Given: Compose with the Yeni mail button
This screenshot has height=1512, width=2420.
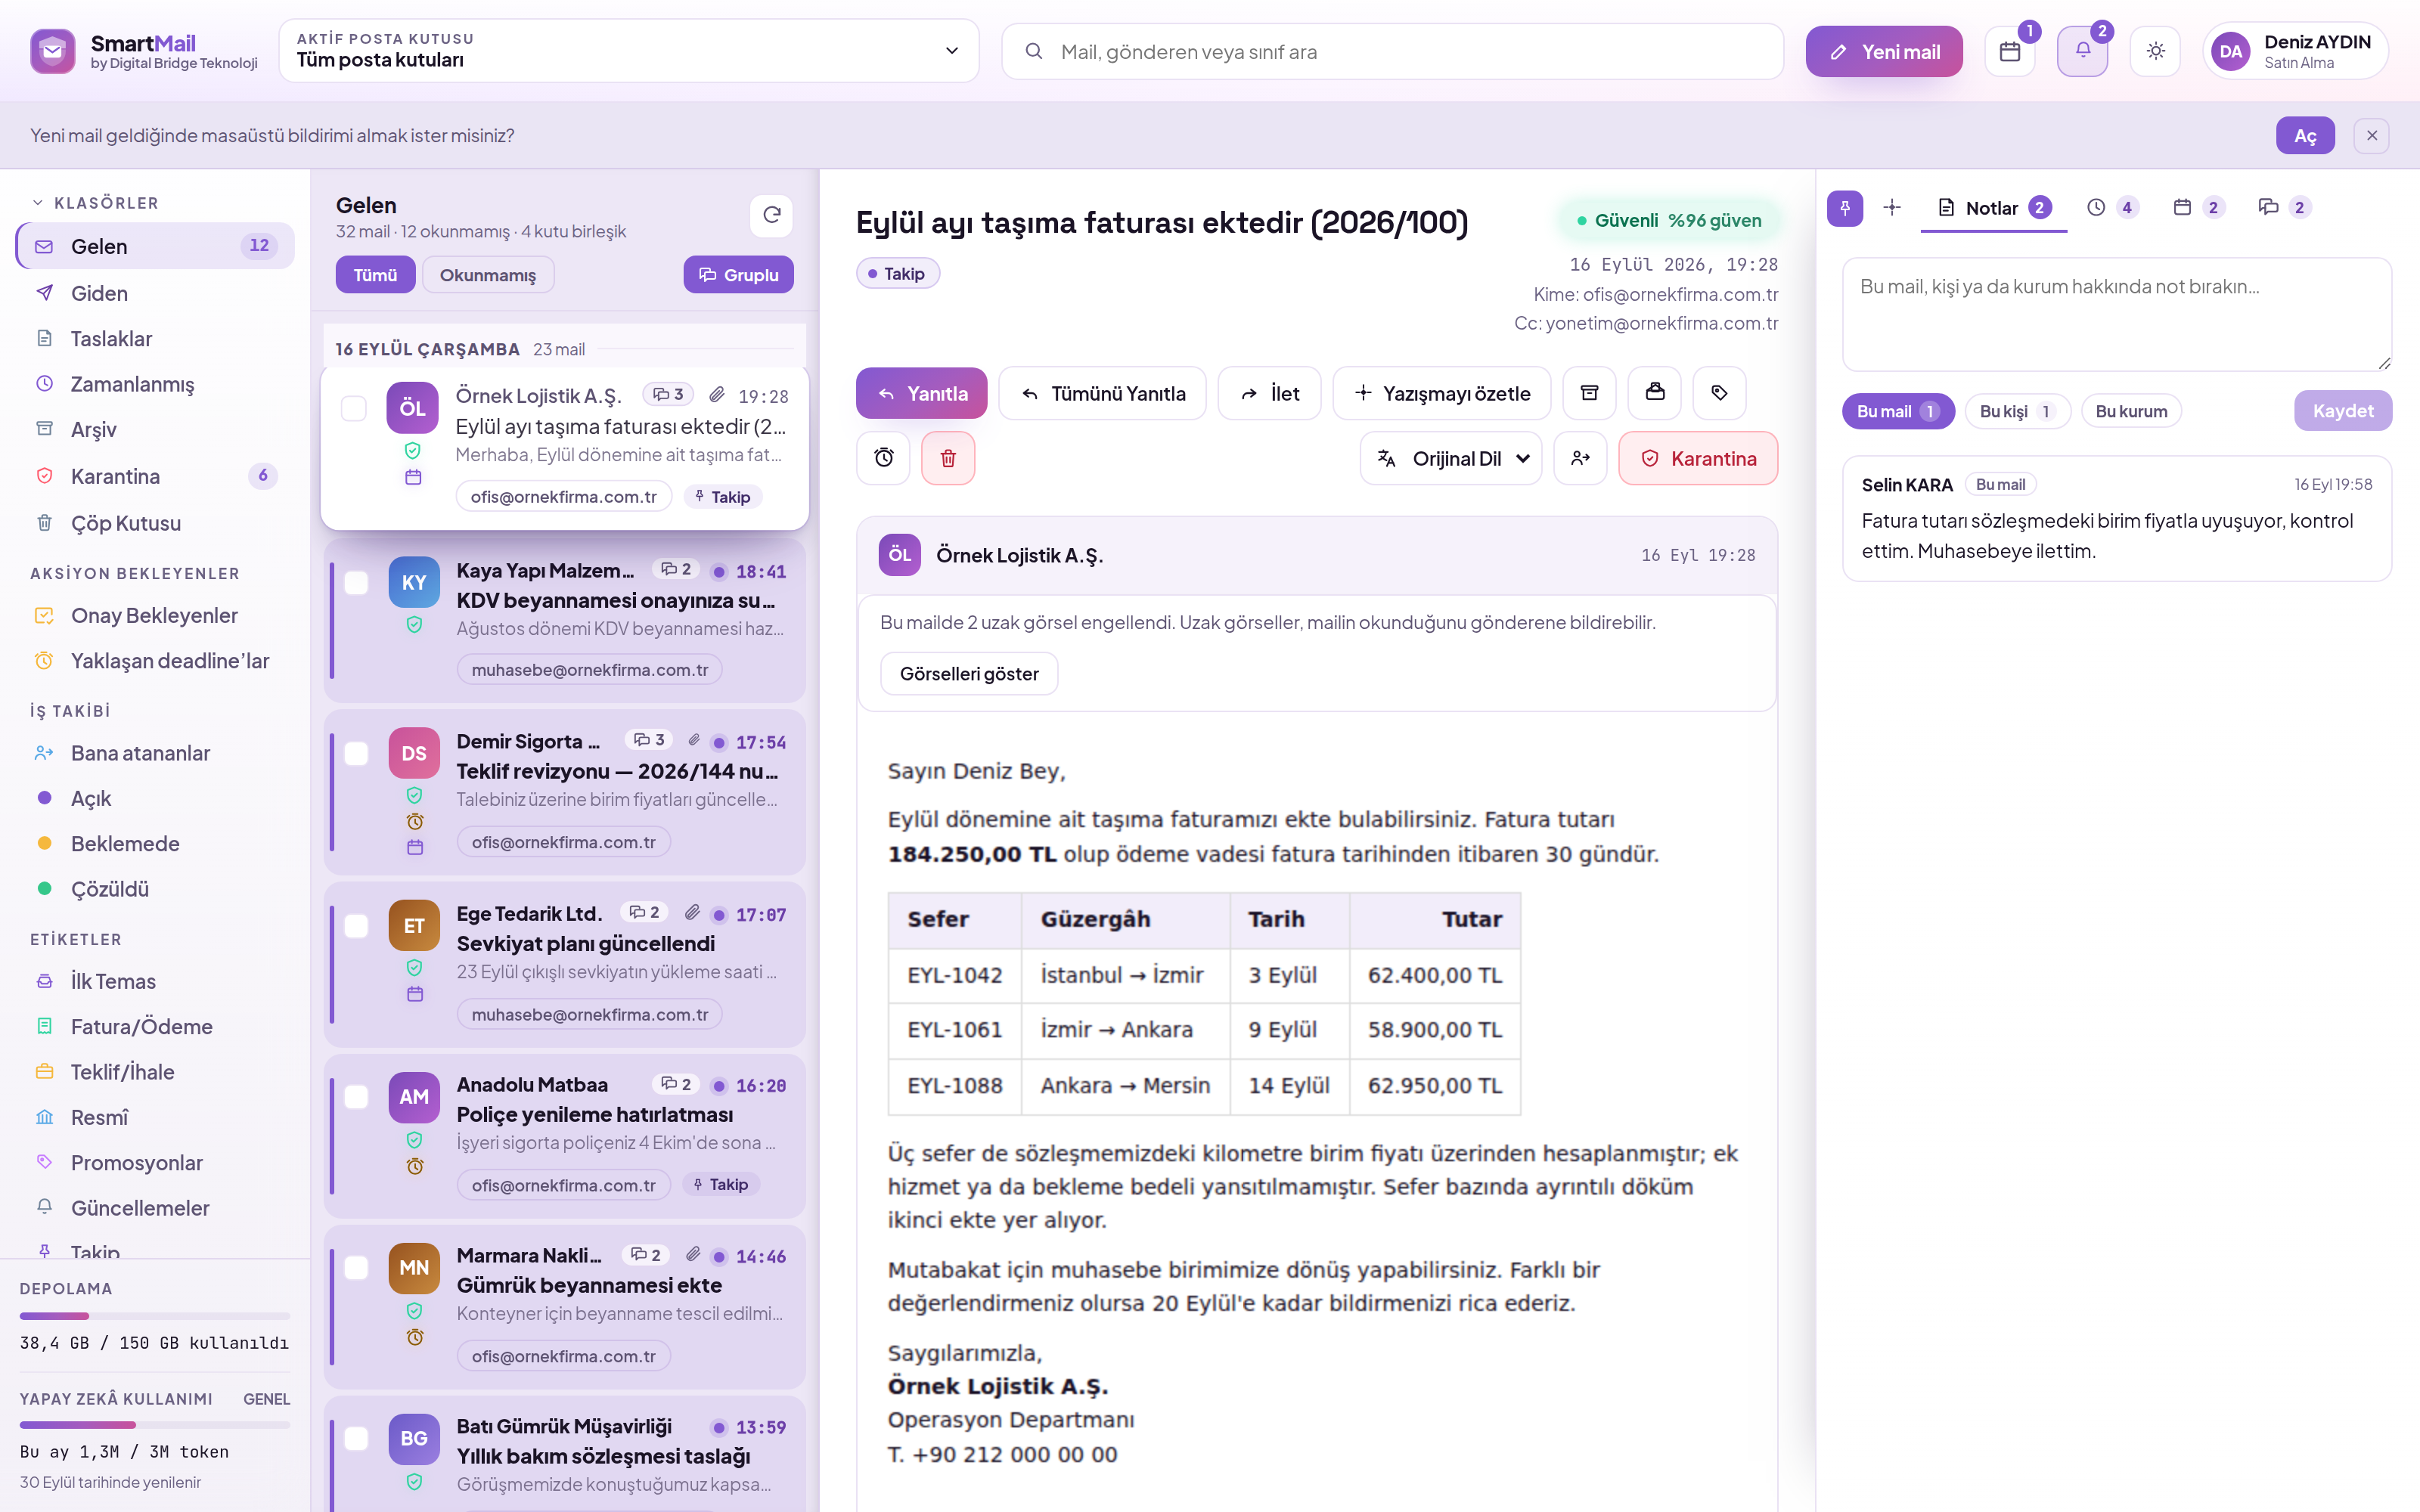Looking at the screenshot, I should (1884, 52).
